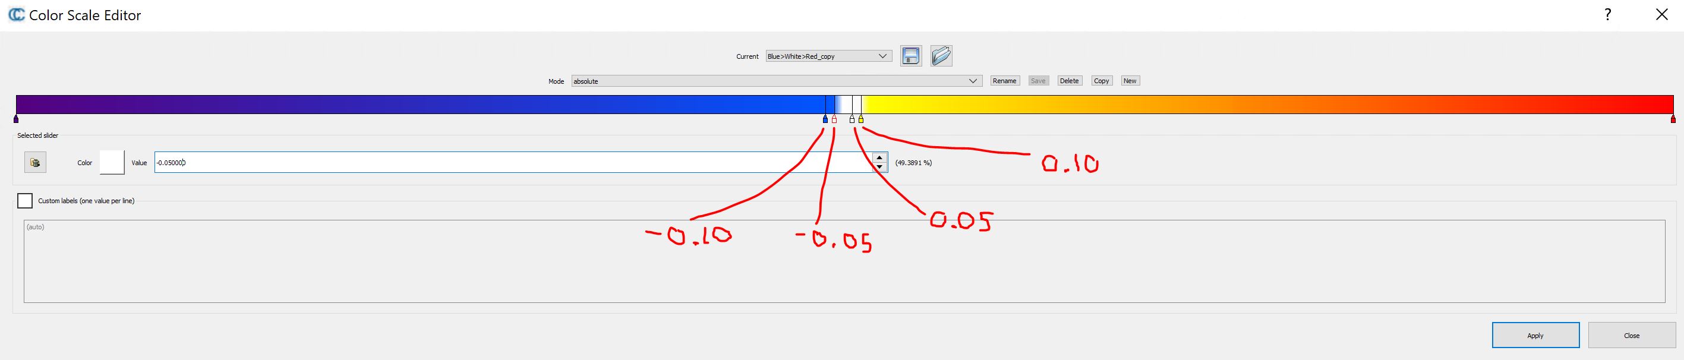Select the black-outlined white slider marker
Viewport: 1684px width, 360px height.
tap(852, 119)
